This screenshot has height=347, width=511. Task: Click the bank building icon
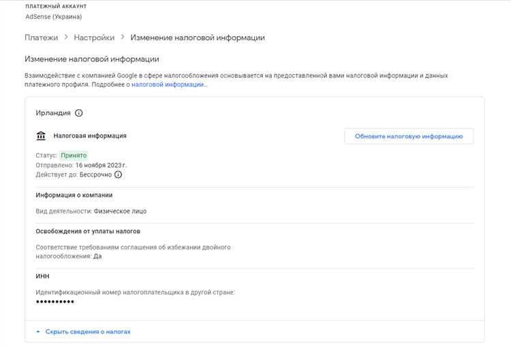tap(41, 136)
